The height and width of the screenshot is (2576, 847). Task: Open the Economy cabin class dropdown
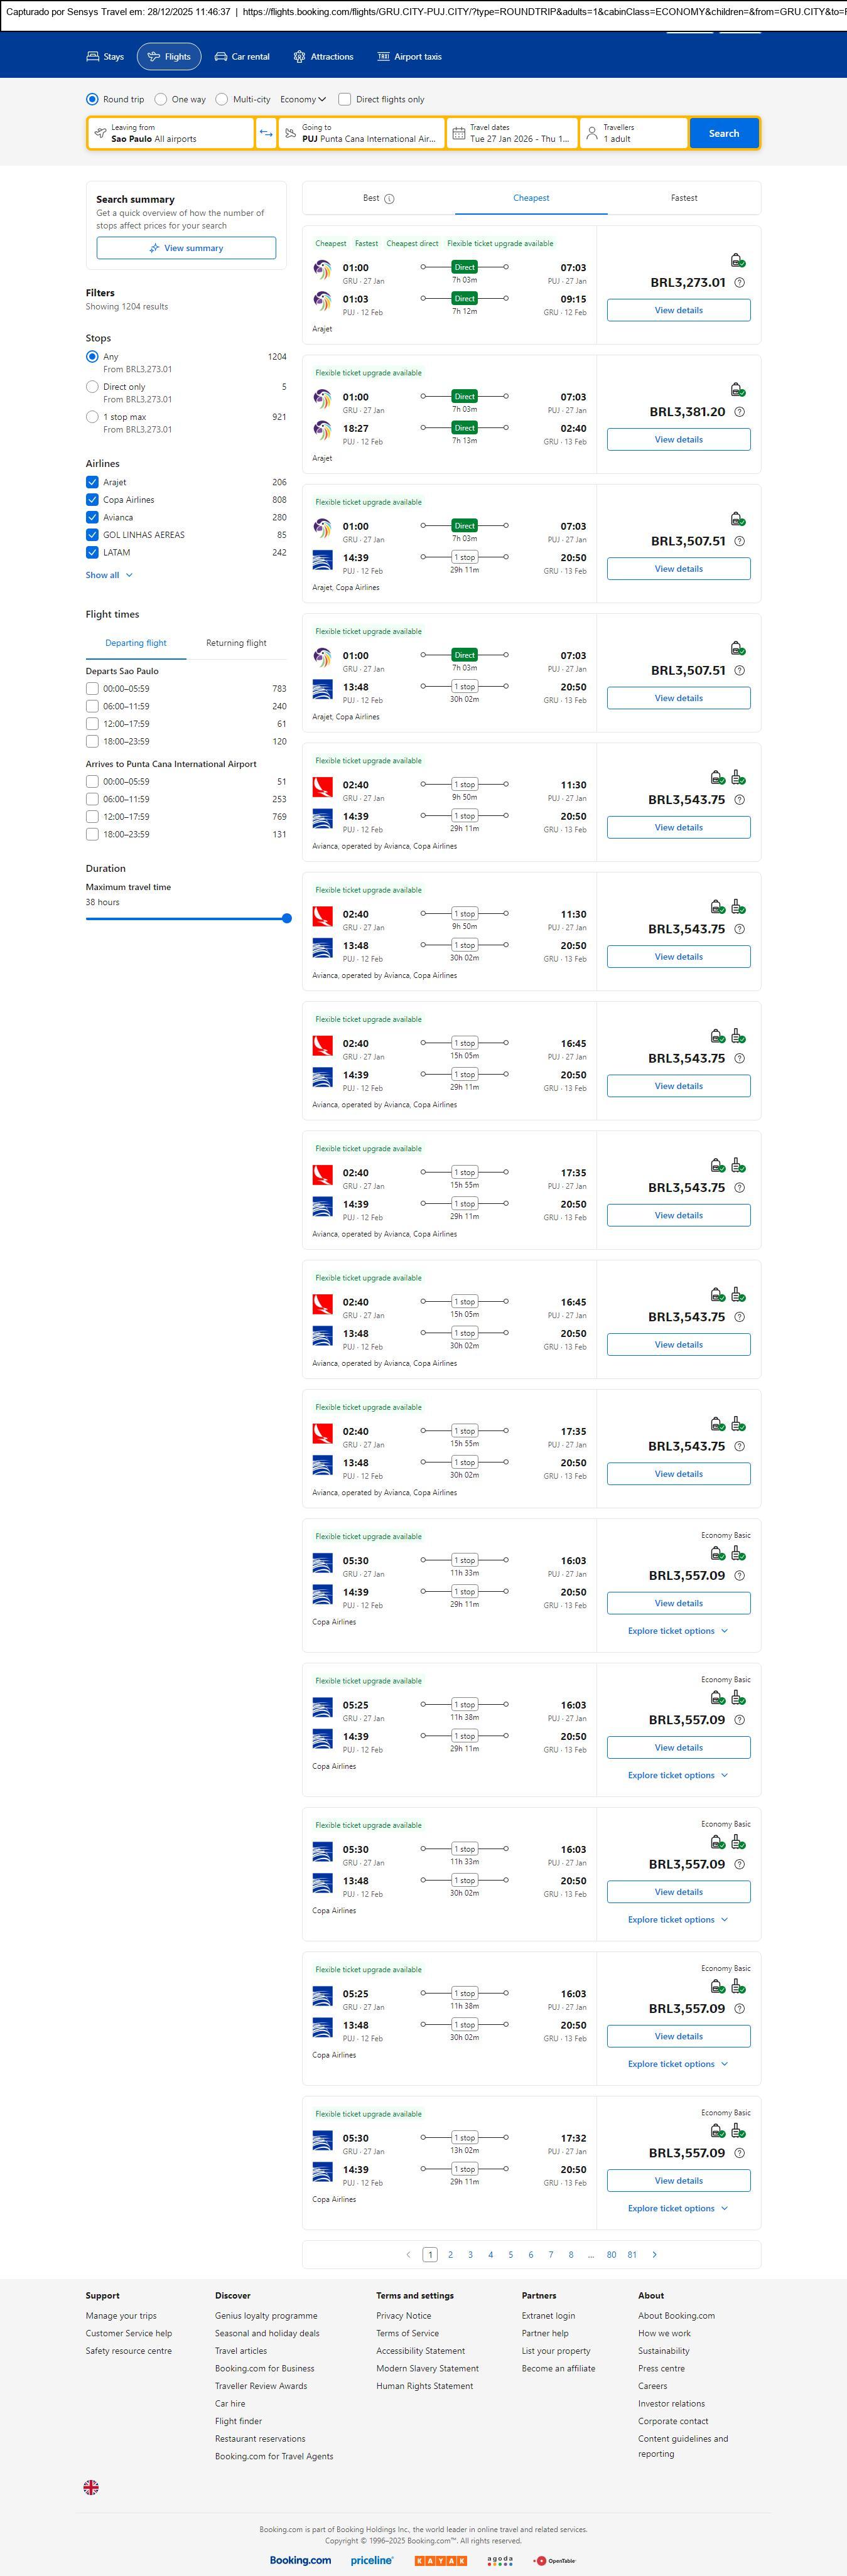[x=303, y=99]
